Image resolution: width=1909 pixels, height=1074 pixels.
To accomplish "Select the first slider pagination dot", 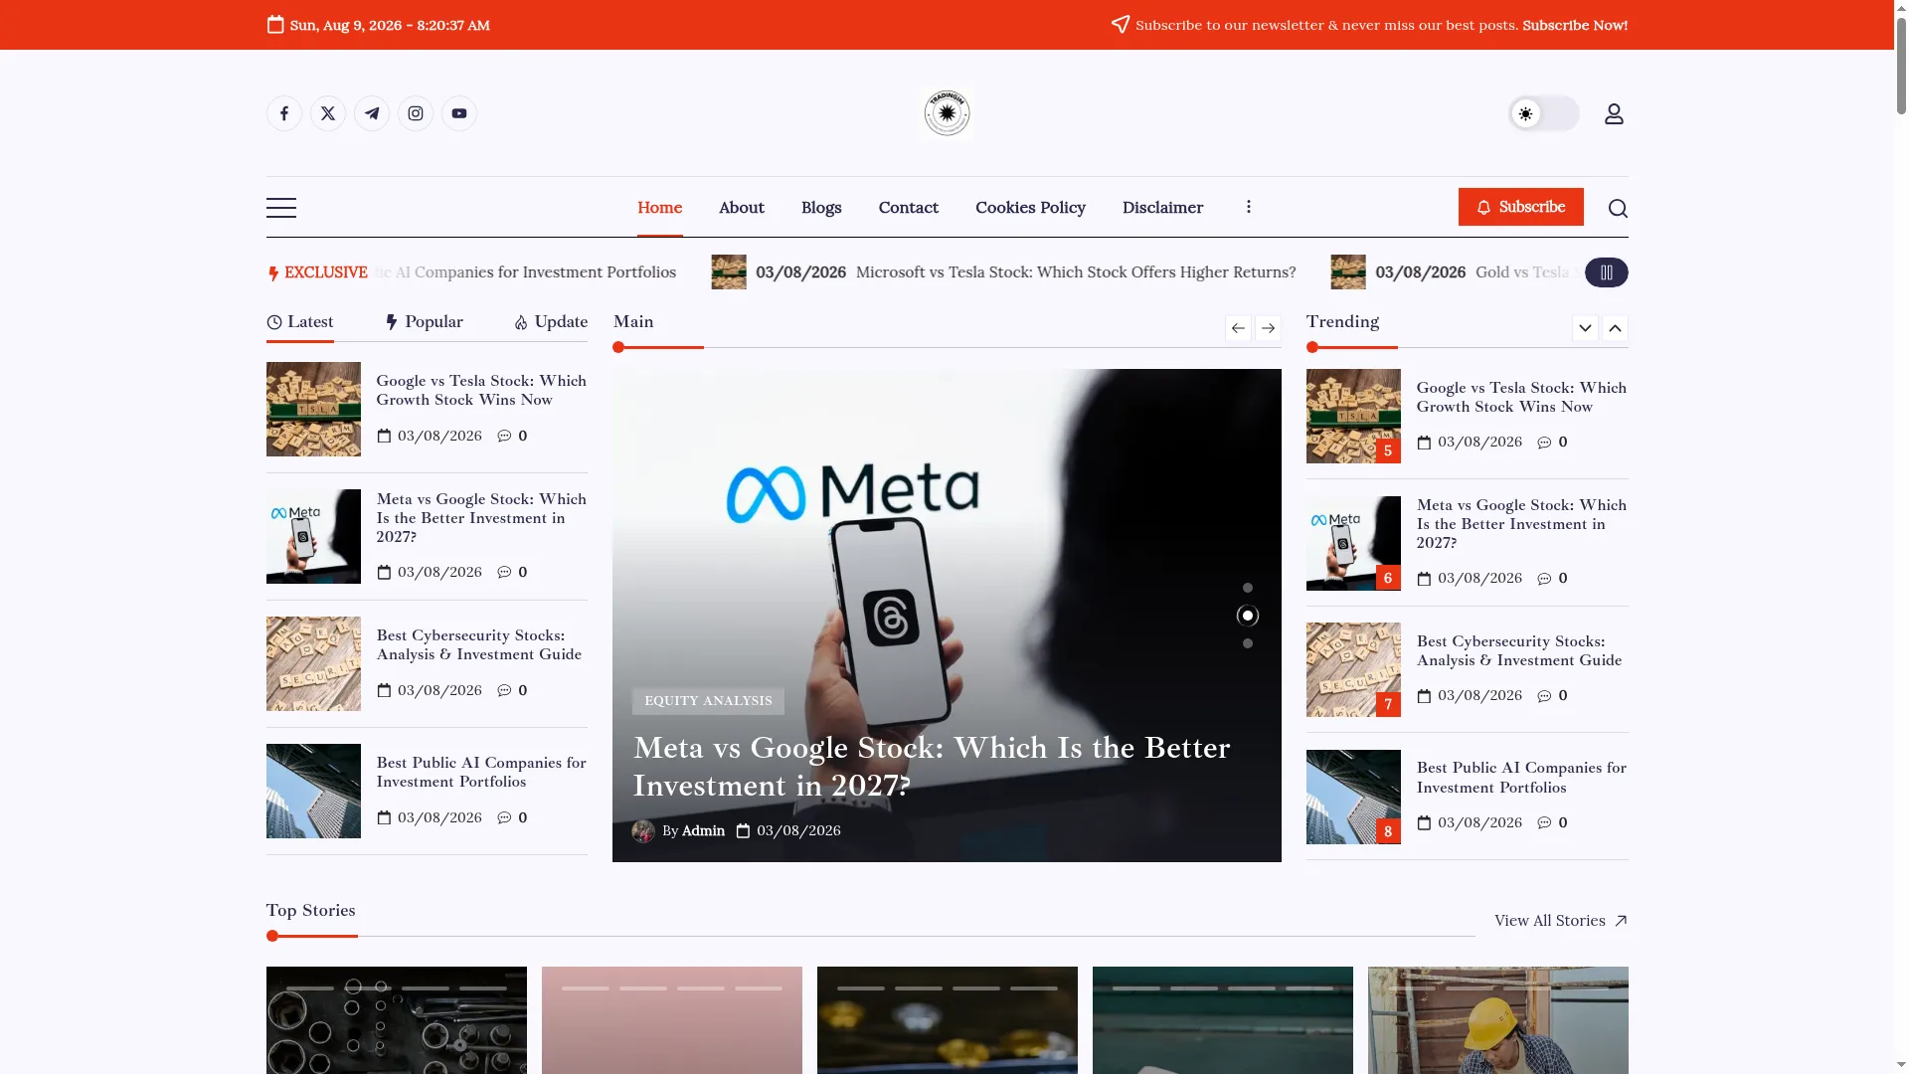I will (x=1248, y=588).
